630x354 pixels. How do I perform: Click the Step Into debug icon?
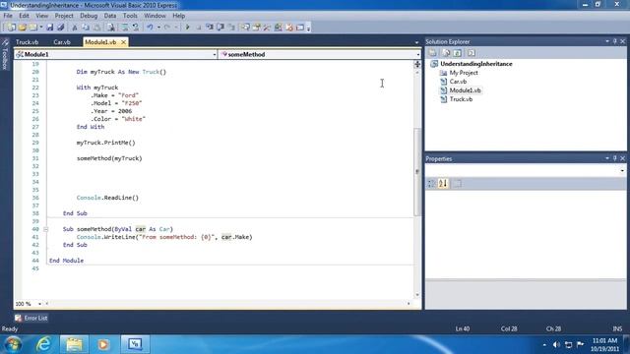(210, 28)
